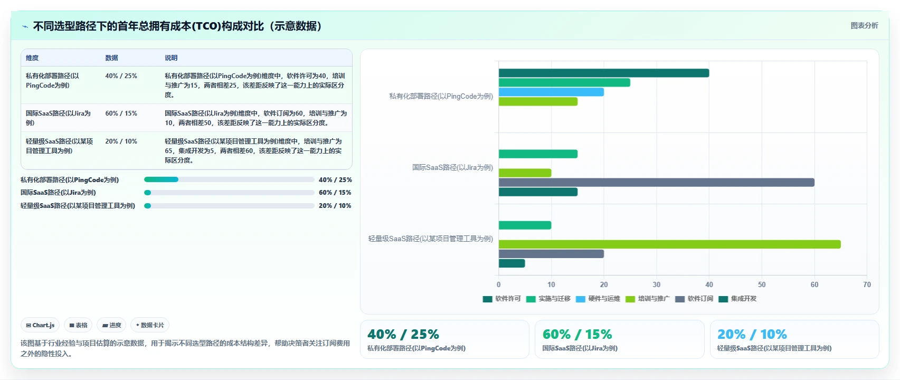Click the footnote starting 该图基于行业经验
This screenshot has width=900, height=380.
[185, 348]
